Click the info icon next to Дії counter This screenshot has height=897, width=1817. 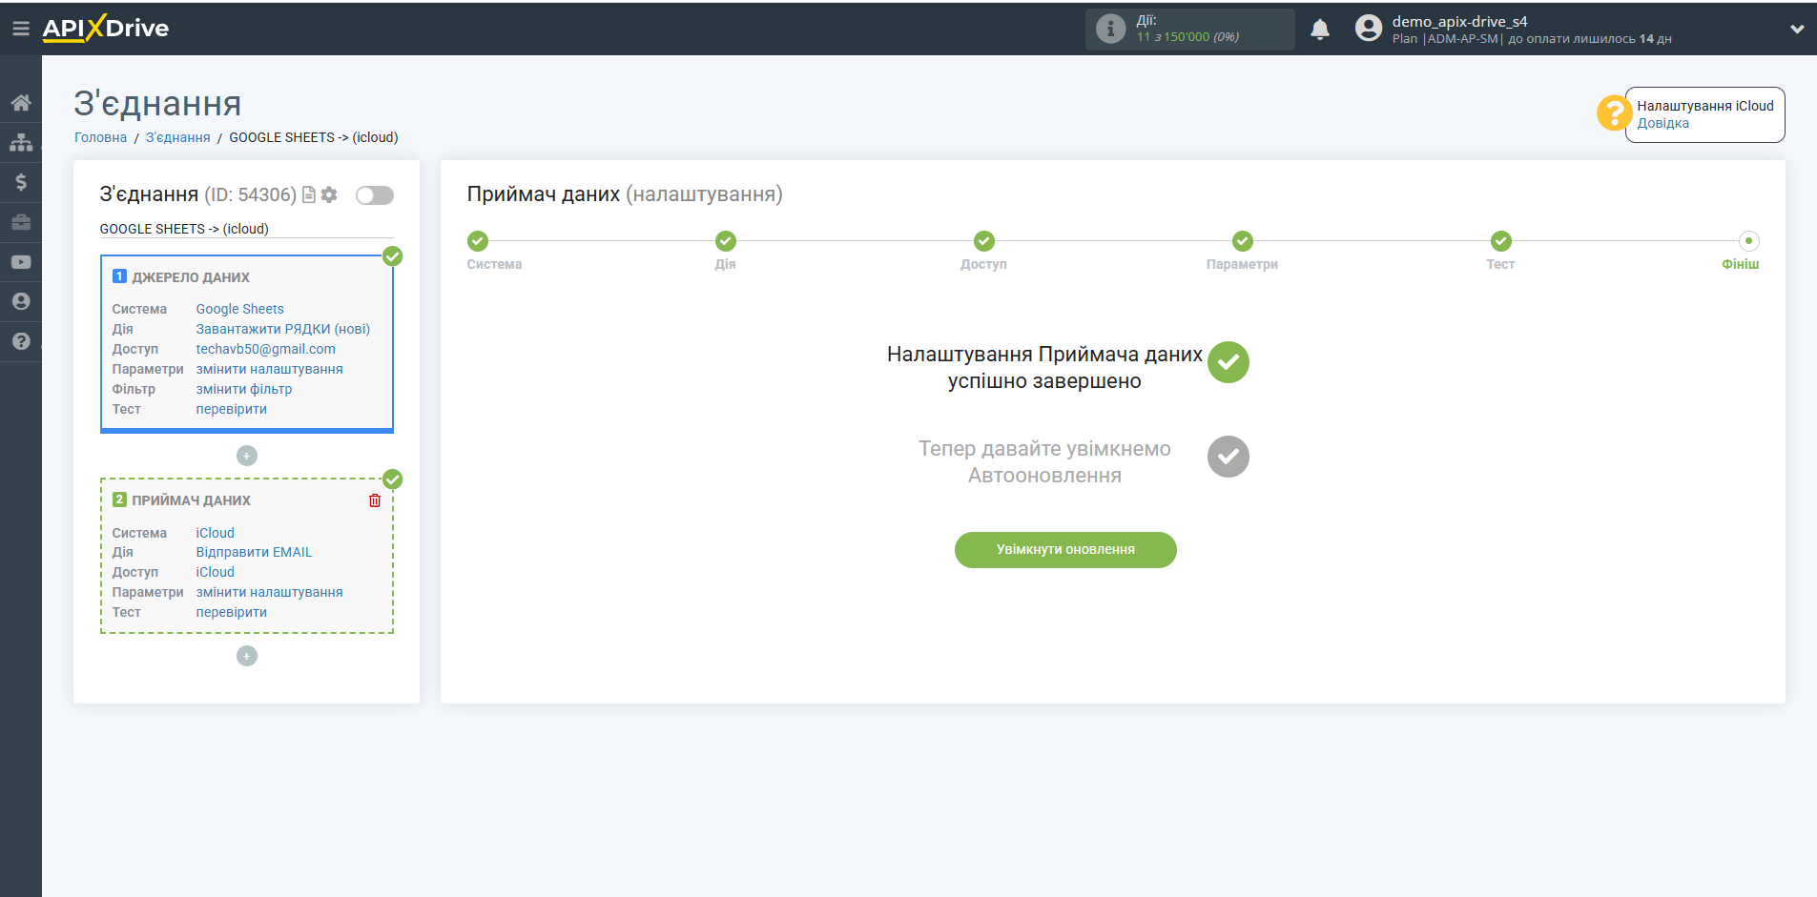pos(1110,29)
